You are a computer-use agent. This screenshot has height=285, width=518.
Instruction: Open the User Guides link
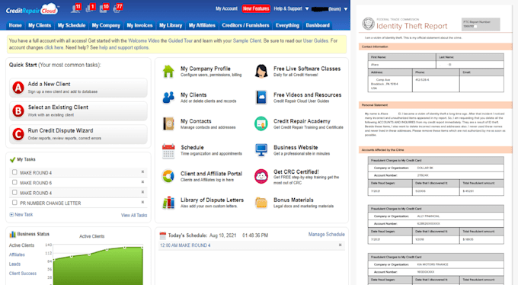(315, 40)
